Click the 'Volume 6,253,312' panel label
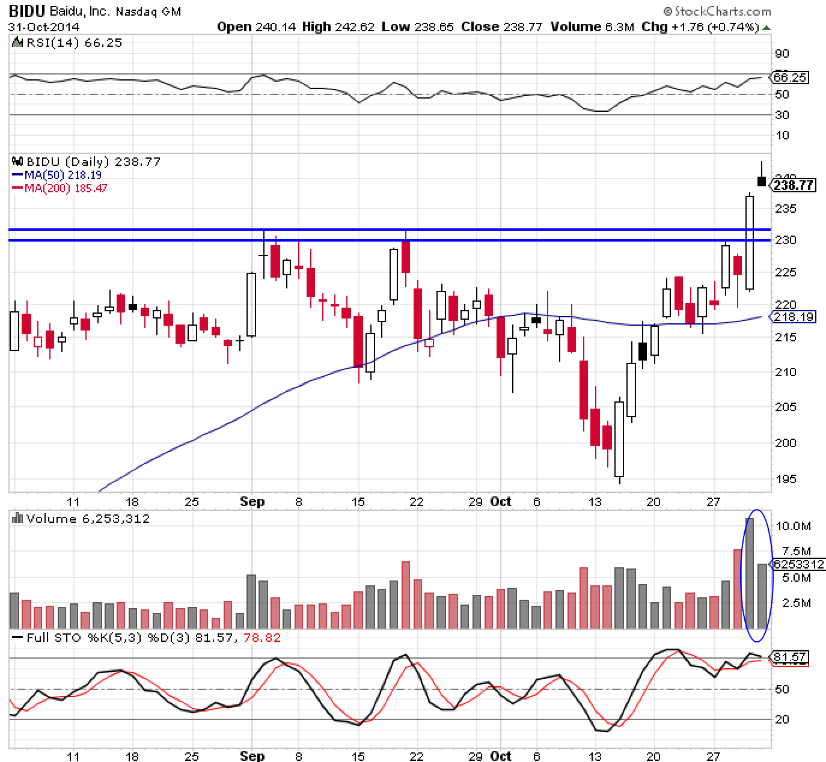This screenshot has width=826, height=762. pyautogui.click(x=87, y=519)
